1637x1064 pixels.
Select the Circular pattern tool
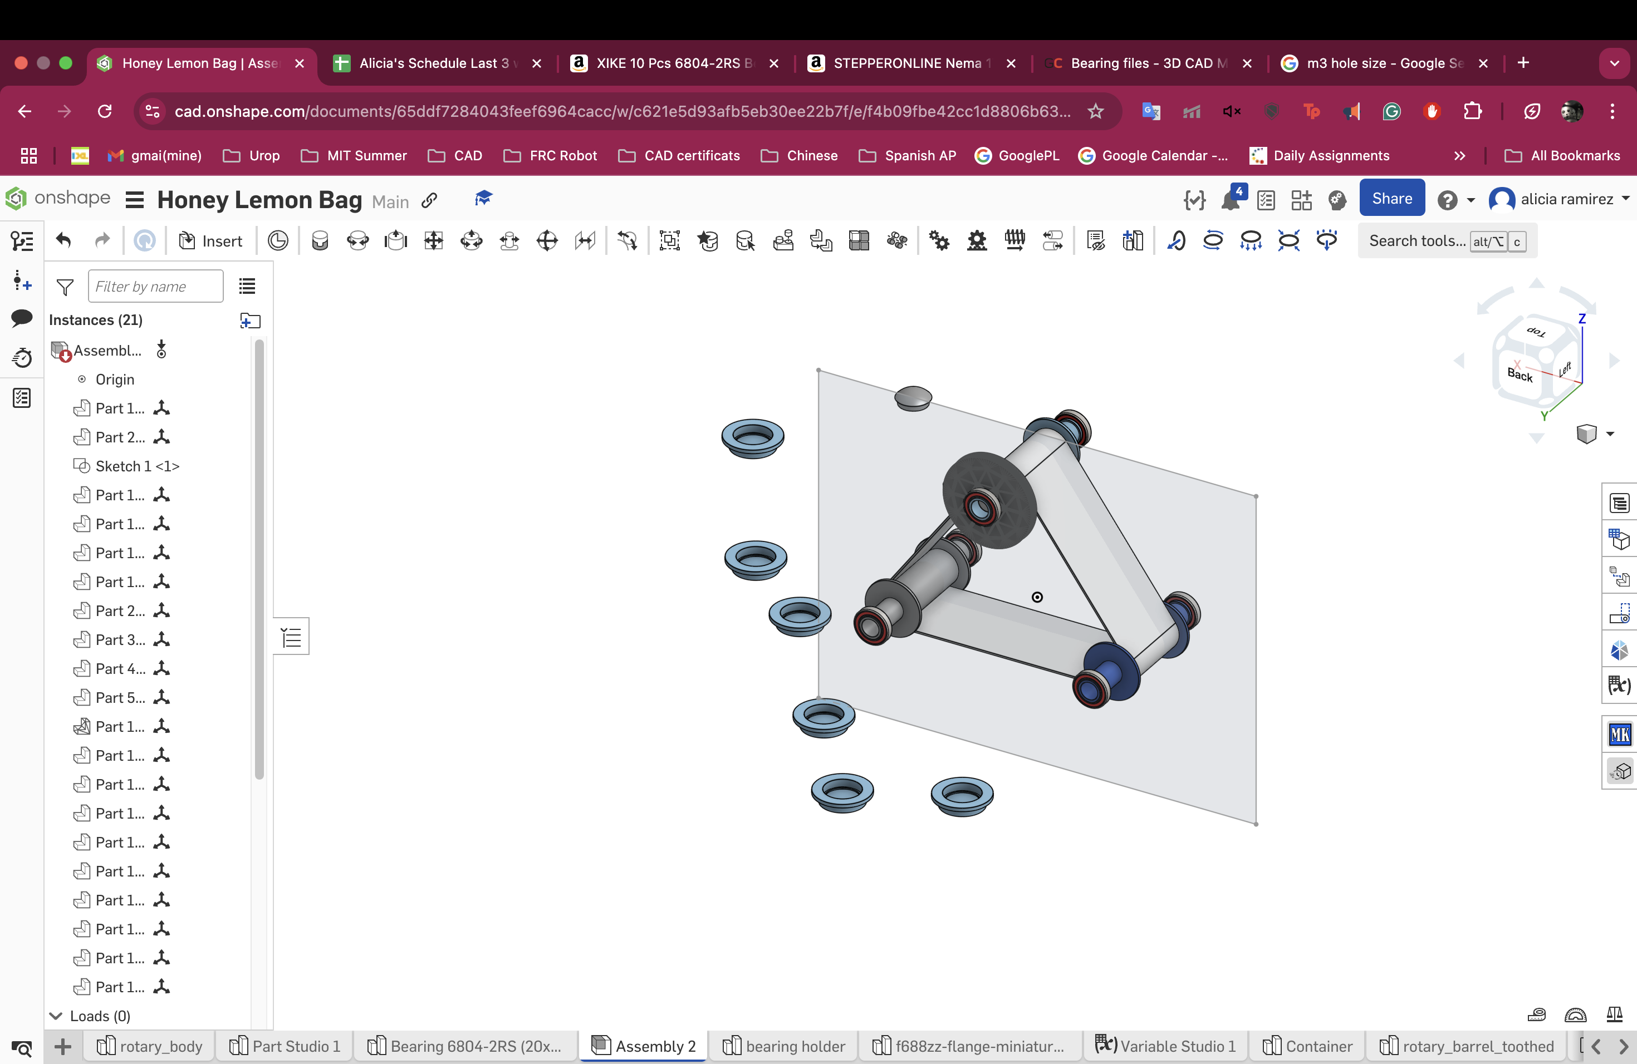point(897,240)
